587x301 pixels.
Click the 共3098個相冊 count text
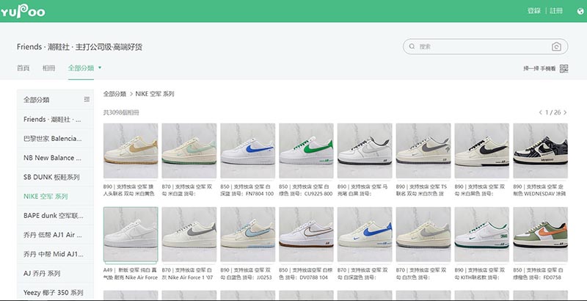pyautogui.click(x=121, y=112)
